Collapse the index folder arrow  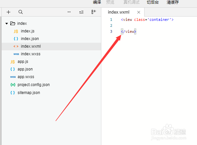coord(7,24)
